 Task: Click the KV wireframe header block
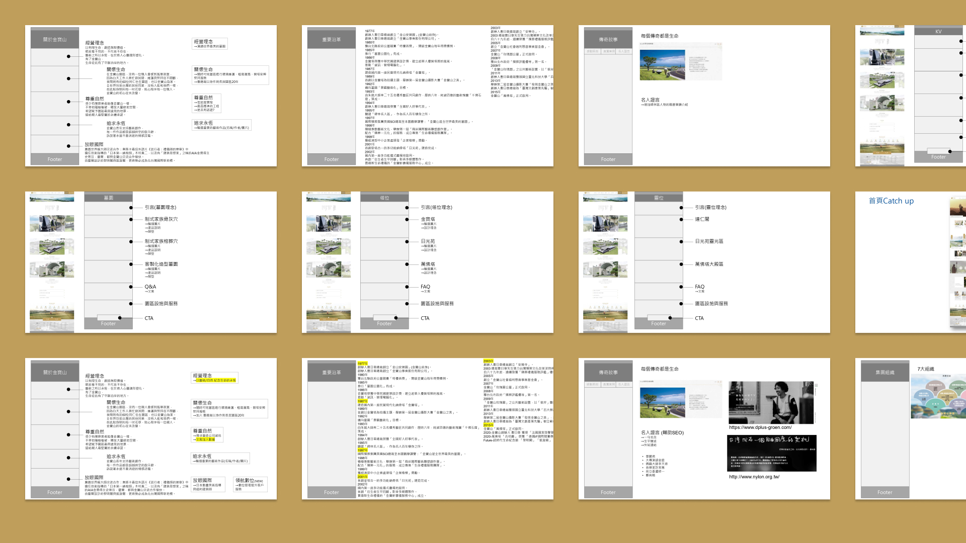coord(938,31)
